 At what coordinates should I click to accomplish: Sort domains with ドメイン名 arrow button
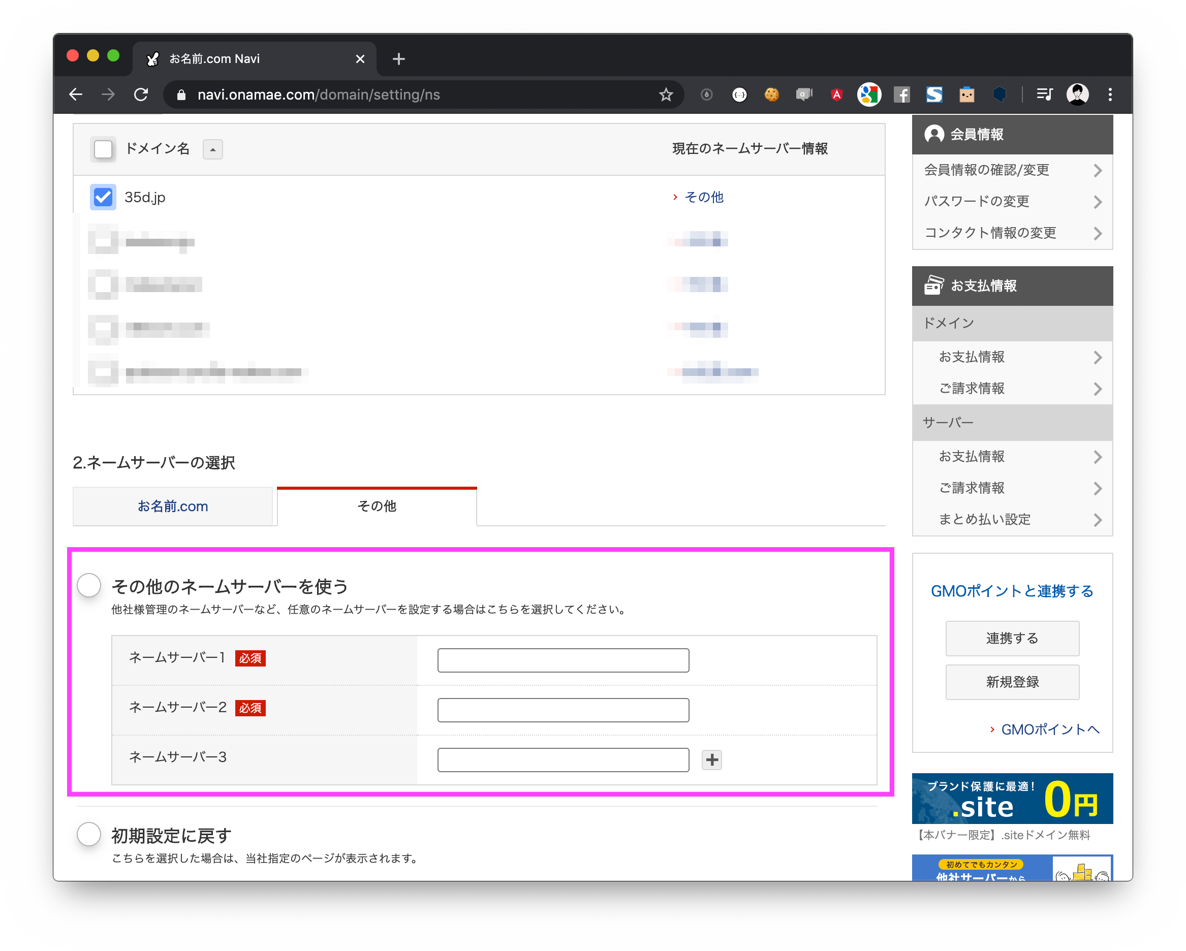[212, 149]
